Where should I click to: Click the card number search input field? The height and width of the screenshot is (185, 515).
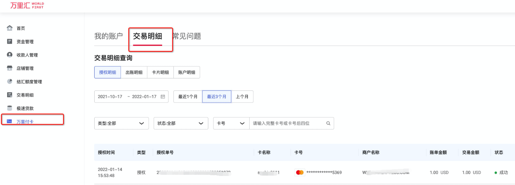click(287, 123)
